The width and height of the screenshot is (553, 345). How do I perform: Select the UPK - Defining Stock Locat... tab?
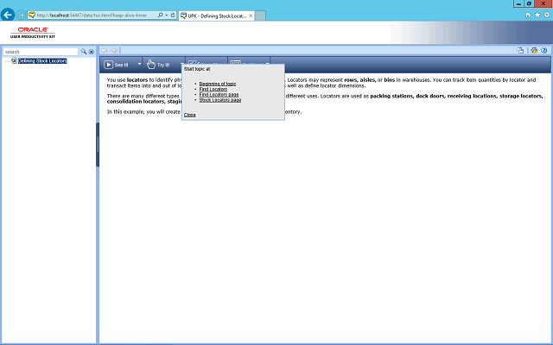pos(217,16)
